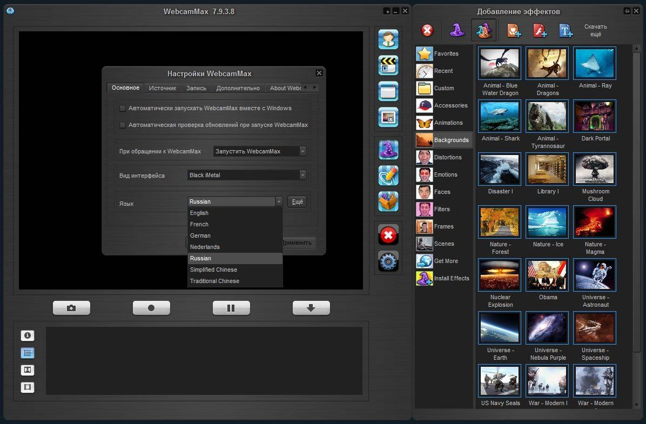Open Favorites effects category

point(444,53)
